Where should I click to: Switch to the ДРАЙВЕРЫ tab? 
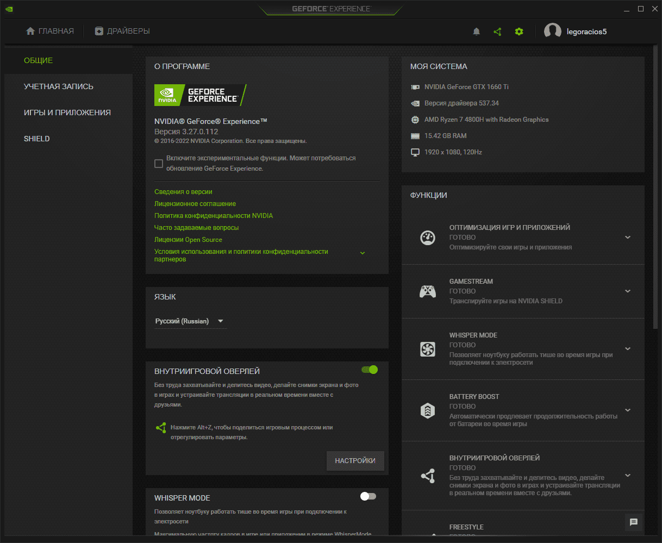click(x=122, y=31)
